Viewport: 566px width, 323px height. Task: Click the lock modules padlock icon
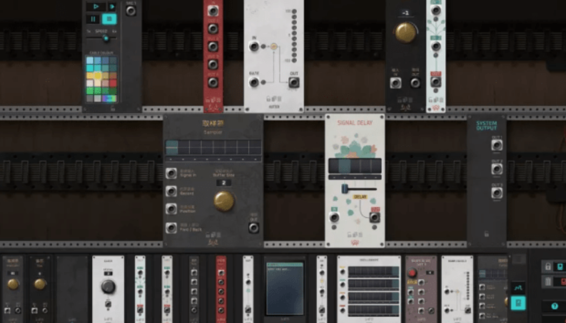548,266
